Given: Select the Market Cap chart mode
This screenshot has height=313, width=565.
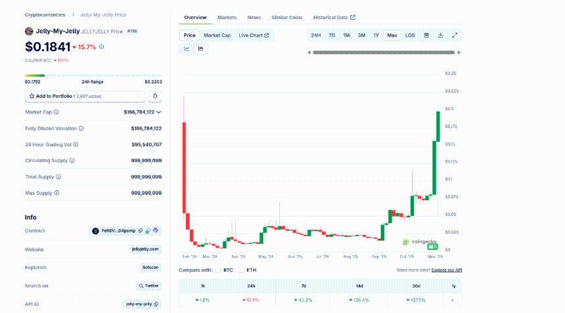Looking at the screenshot, I should click(217, 35).
